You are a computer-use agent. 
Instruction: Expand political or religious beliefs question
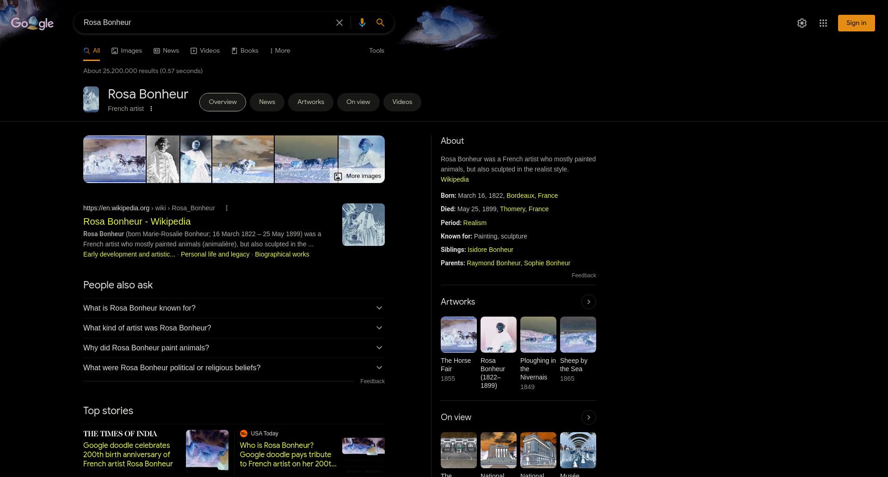coord(234,368)
